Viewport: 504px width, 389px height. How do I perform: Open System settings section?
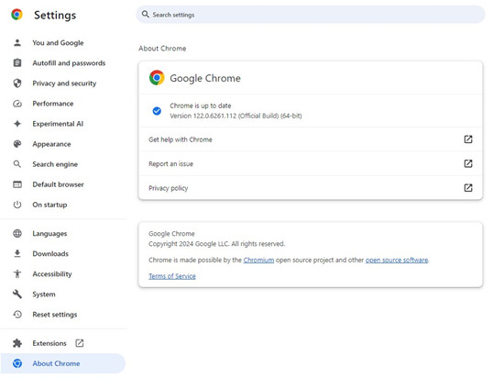coord(44,295)
